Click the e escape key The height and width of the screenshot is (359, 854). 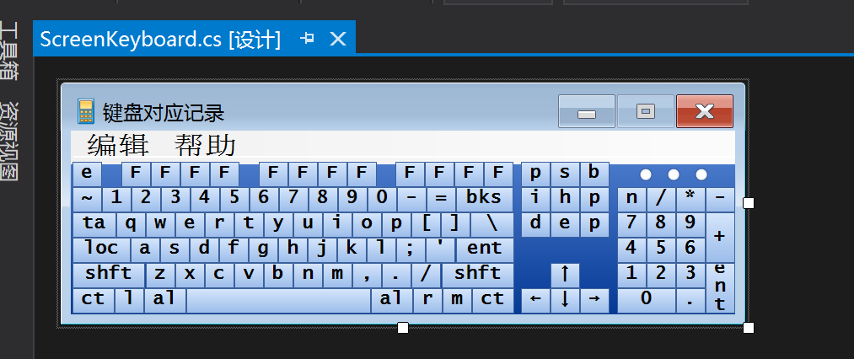(87, 174)
